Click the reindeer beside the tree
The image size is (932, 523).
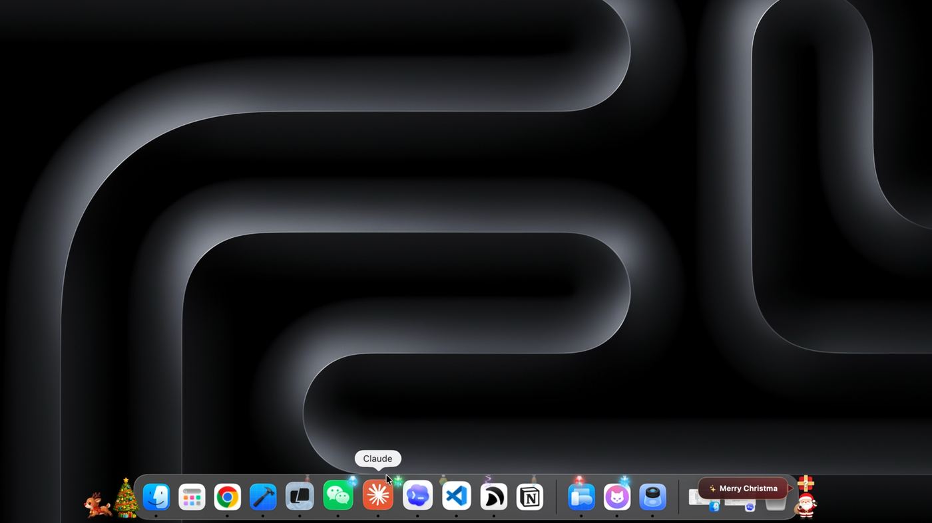pos(97,505)
